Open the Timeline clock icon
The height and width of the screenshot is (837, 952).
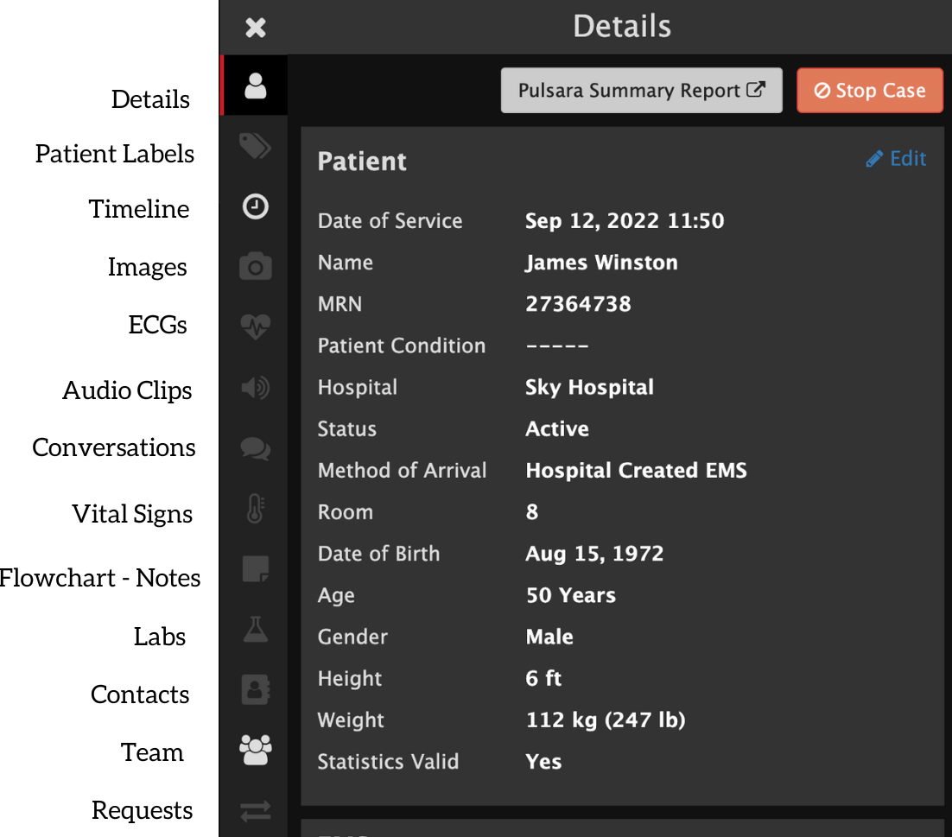click(x=256, y=206)
